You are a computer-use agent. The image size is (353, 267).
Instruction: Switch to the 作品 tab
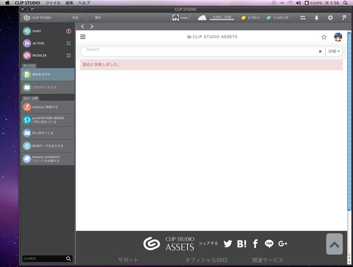(x=75, y=18)
